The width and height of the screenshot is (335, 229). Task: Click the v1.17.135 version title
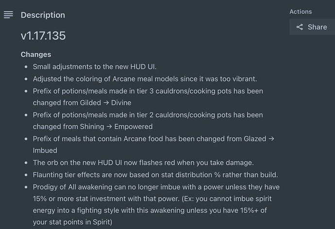click(x=43, y=35)
